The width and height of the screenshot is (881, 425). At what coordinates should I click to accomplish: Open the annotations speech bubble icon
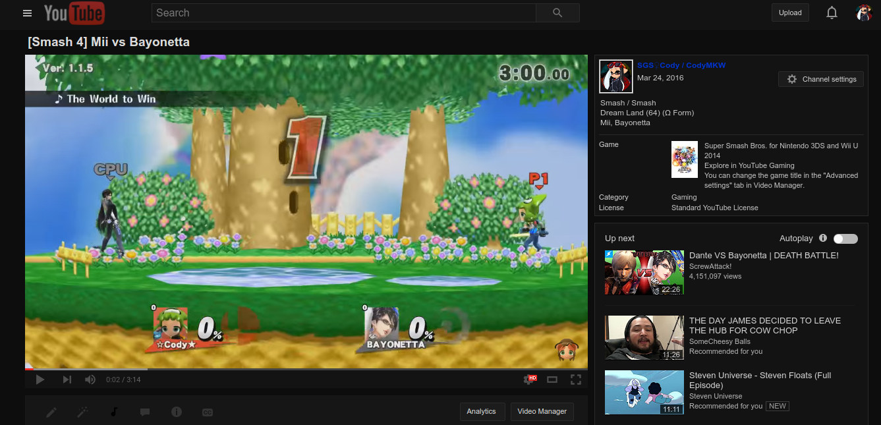[x=145, y=412]
